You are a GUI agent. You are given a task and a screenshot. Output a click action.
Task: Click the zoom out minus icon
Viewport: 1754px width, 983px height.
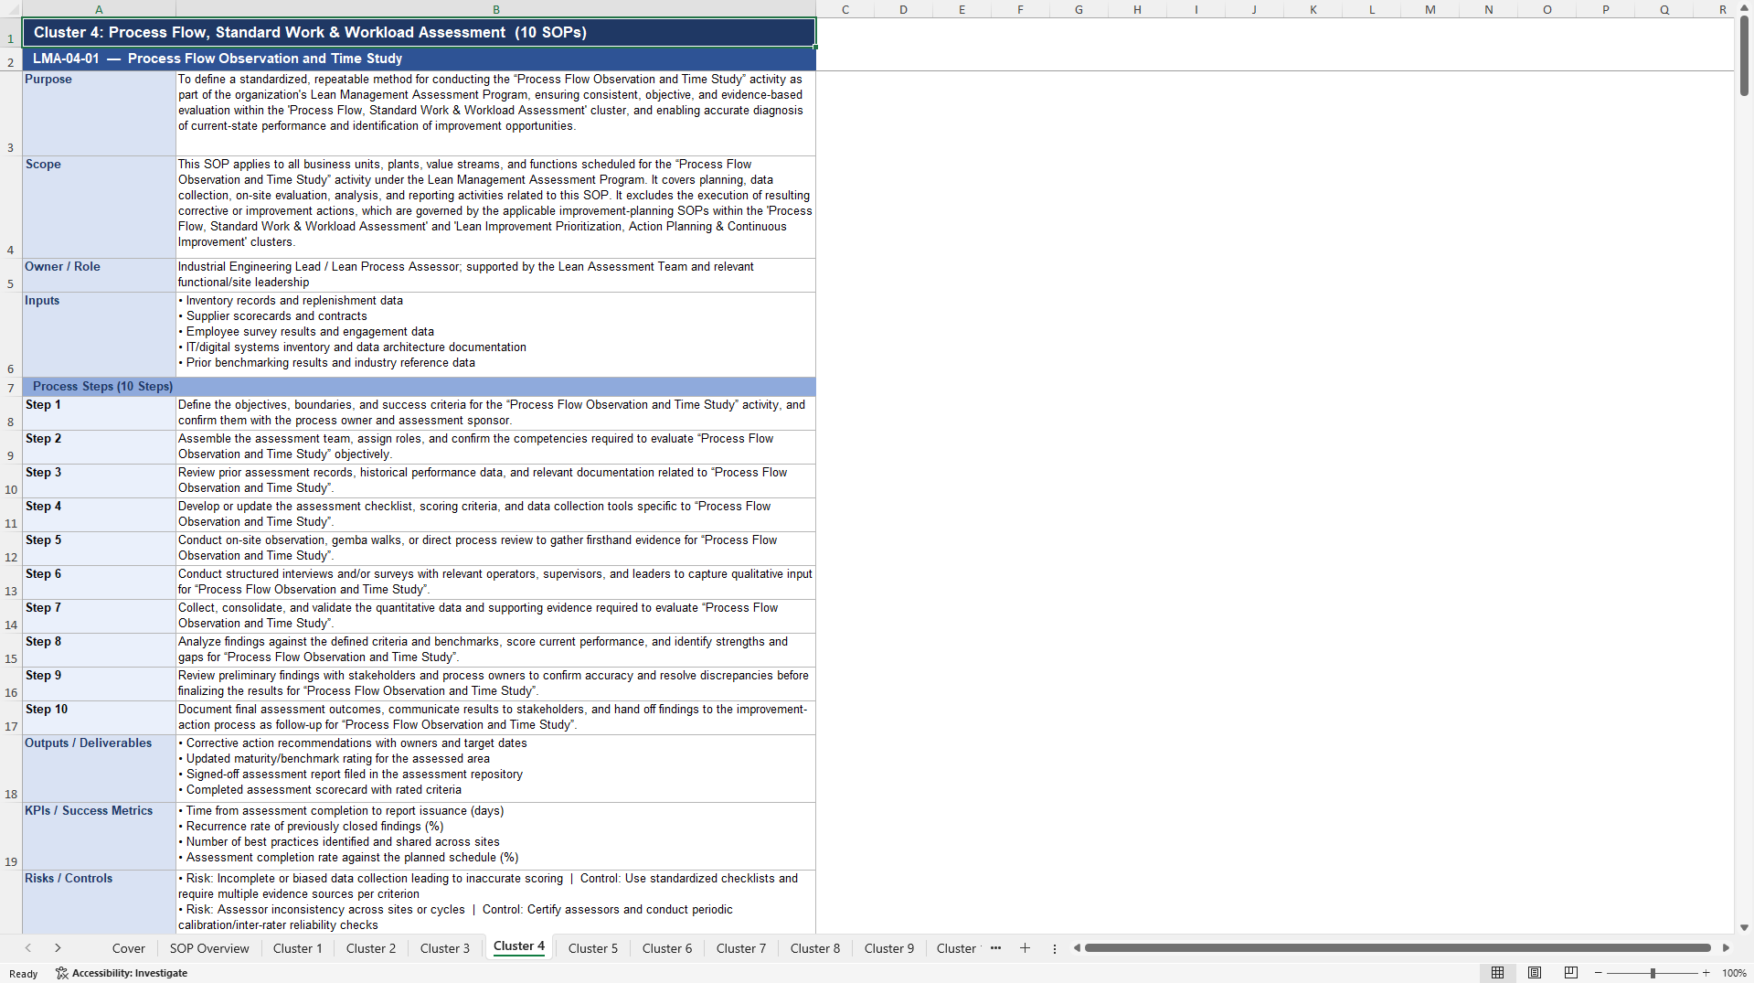click(x=1598, y=973)
